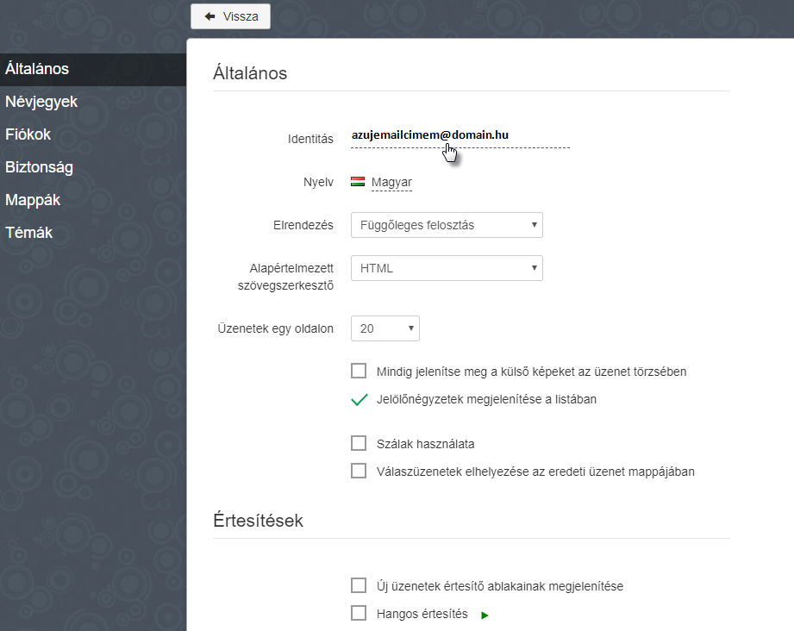The image size is (794, 631).
Task: Click the Vissza back arrow icon
Action: click(x=209, y=16)
